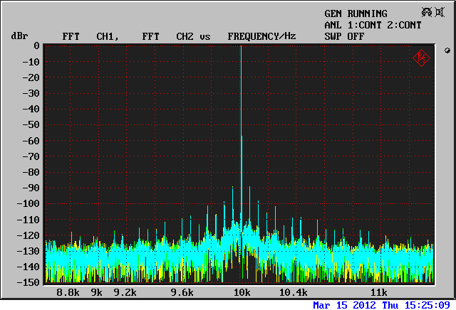Click the 10.4k frequency axis label
This screenshot has height=310, width=456.
pos(293,293)
